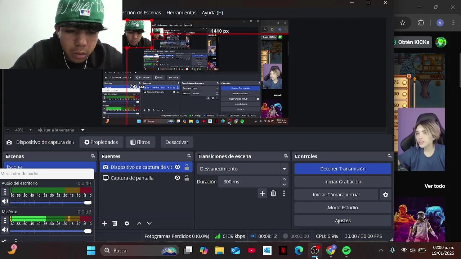The height and width of the screenshot is (259, 461).
Task: Click Iniciar Cámara Virtual
Action: point(336,195)
